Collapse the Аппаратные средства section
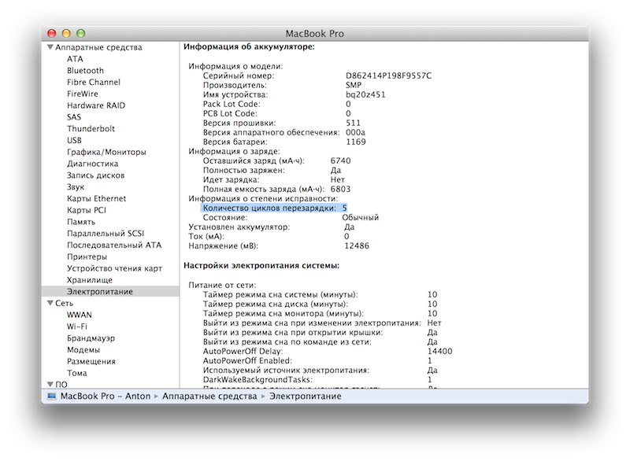Screen dimensions: 630x461 [50, 47]
